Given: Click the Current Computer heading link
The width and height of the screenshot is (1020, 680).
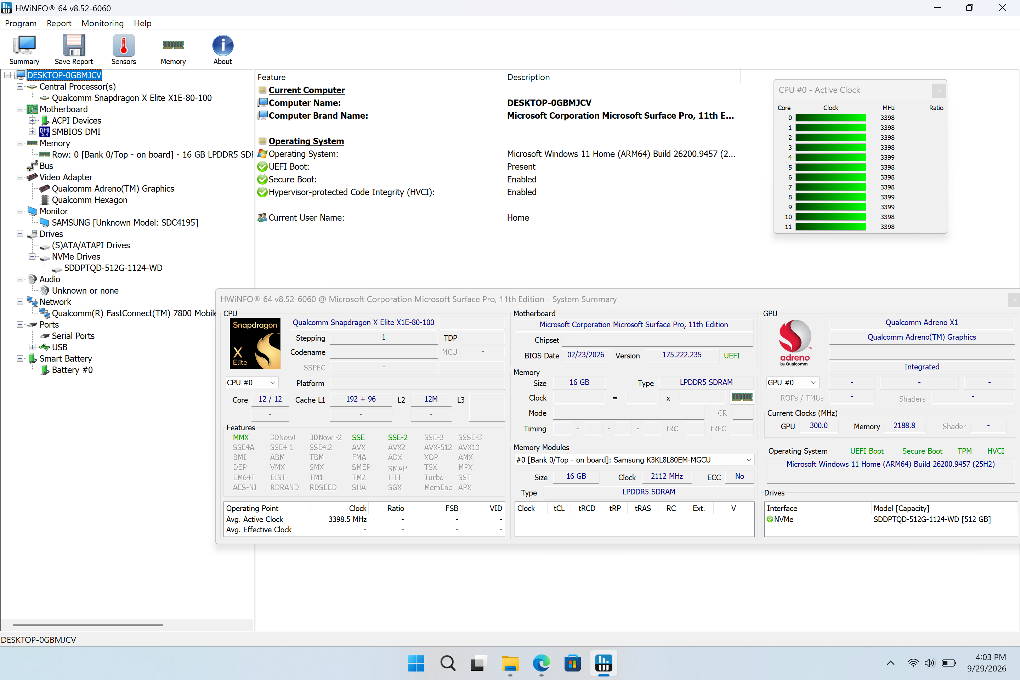Looking at the screenshot, I should [x=307, y=90].
